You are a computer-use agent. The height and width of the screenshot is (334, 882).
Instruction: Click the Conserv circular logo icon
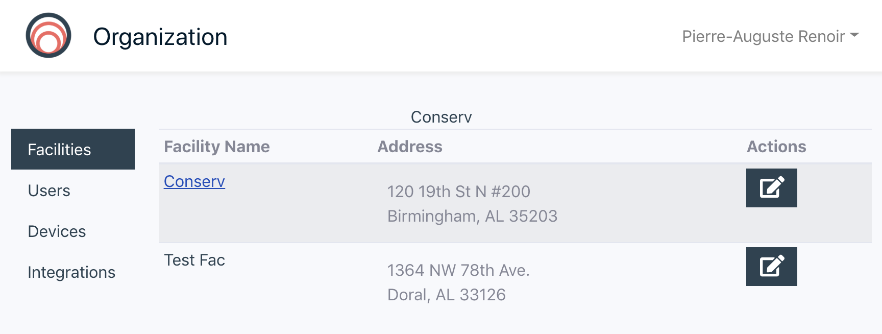tap(48, 35)
